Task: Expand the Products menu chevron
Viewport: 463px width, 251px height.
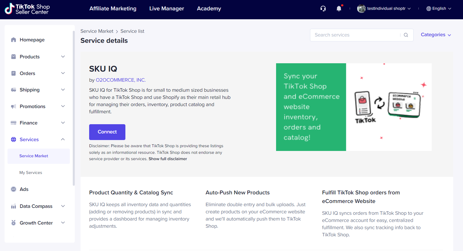Action: pos(63,57)
